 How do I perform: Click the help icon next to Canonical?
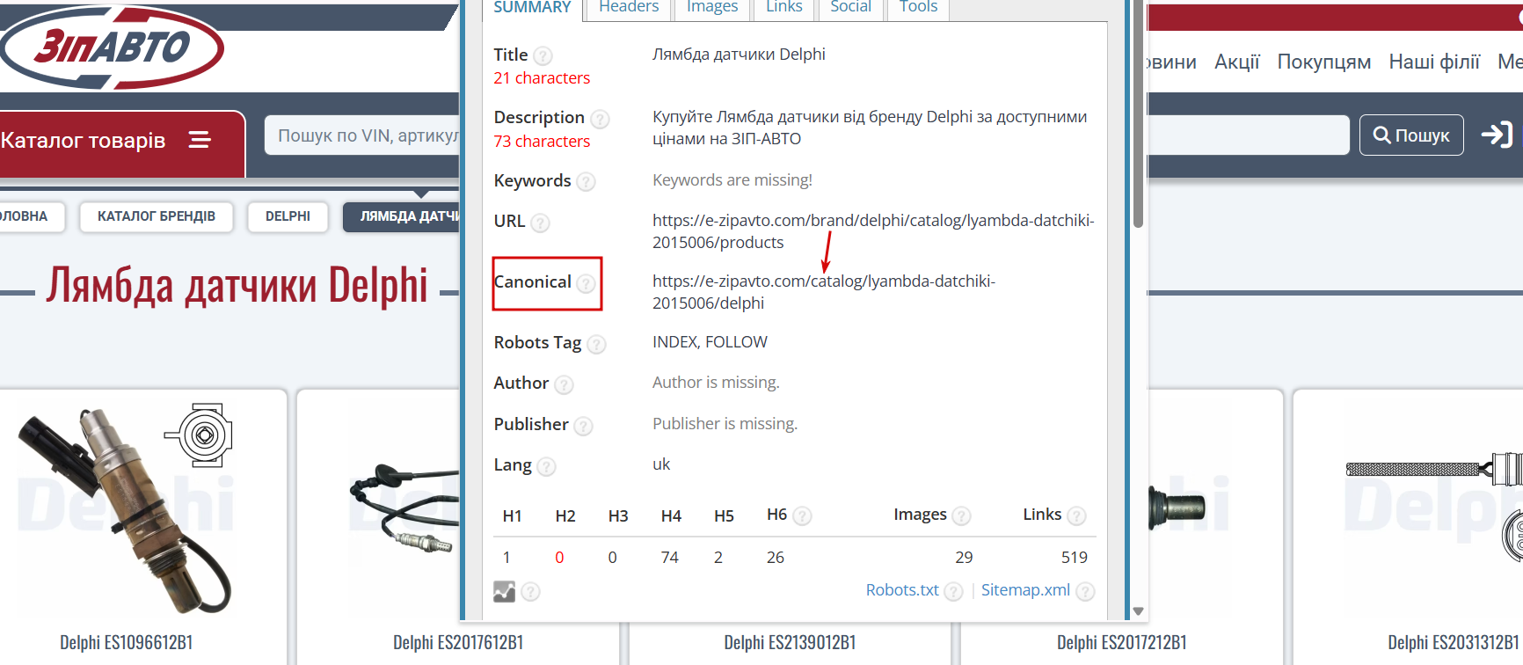(x=586, y=283)
